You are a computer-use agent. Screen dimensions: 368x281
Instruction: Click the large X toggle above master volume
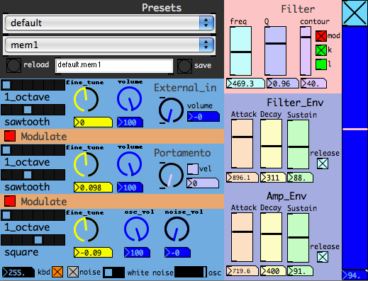pyautogui.click(x=355, y=13)
